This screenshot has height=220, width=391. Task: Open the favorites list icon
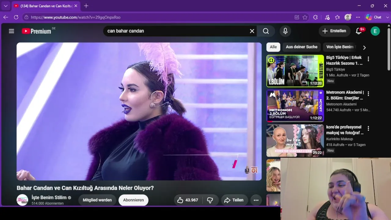click(x=337, y=17)
